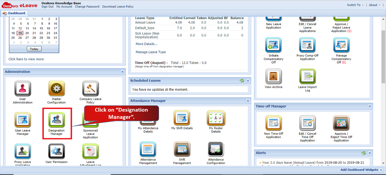386x175 pixels.
Task: Refresh the Scheduled Leaves widget
Action: (242, 81)
